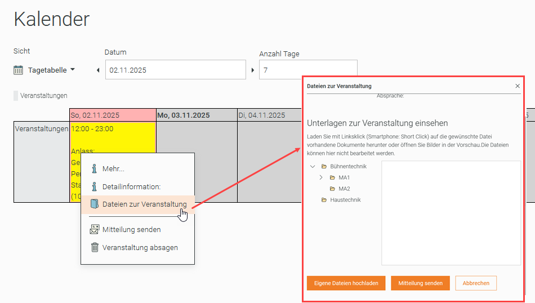This screenshot has height=303, width=535.
Task: Click the calendar icon beside Tagetabelle
Action: click(x=19, y=70)
